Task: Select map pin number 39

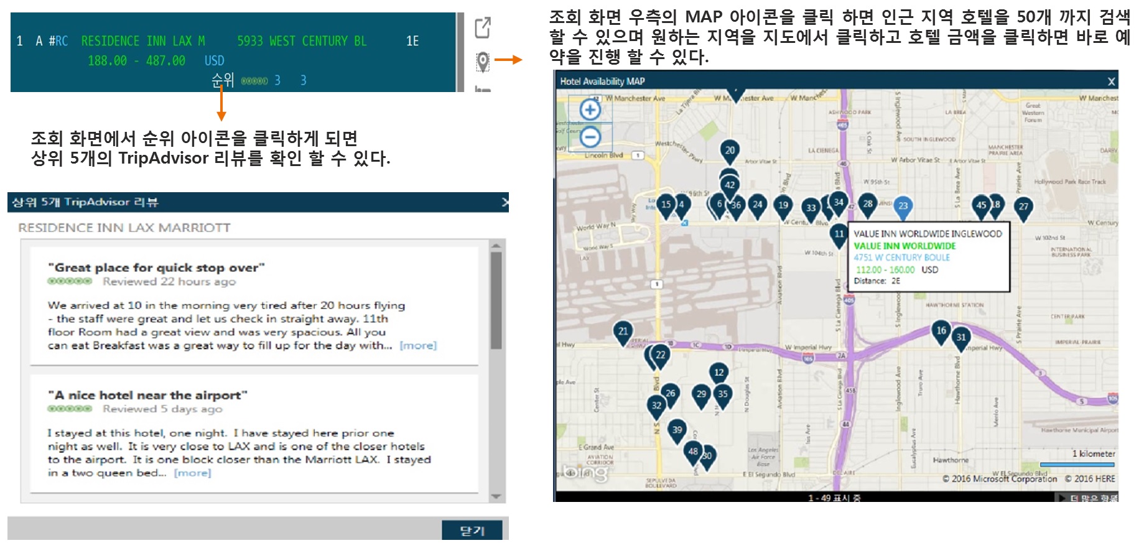Action: (x=677, y=432)
